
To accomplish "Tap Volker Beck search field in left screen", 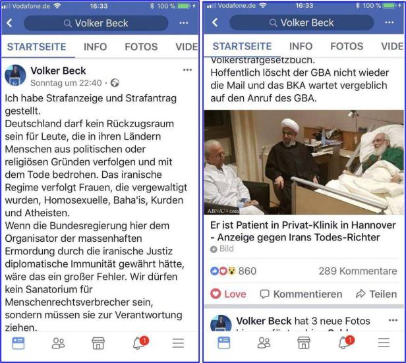I will pos(96,23).
